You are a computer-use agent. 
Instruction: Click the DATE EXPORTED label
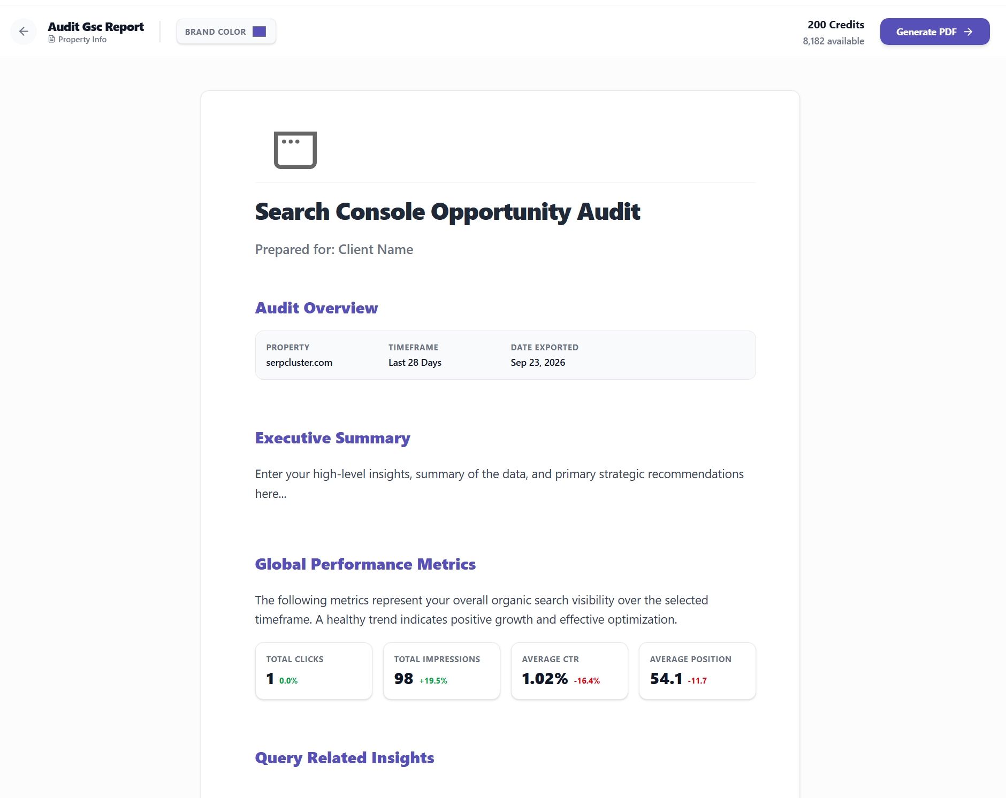pos(544,348)
